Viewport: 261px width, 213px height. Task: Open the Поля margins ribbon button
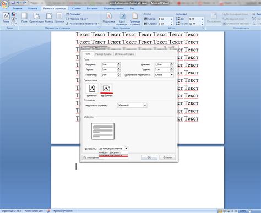point(24,18)
